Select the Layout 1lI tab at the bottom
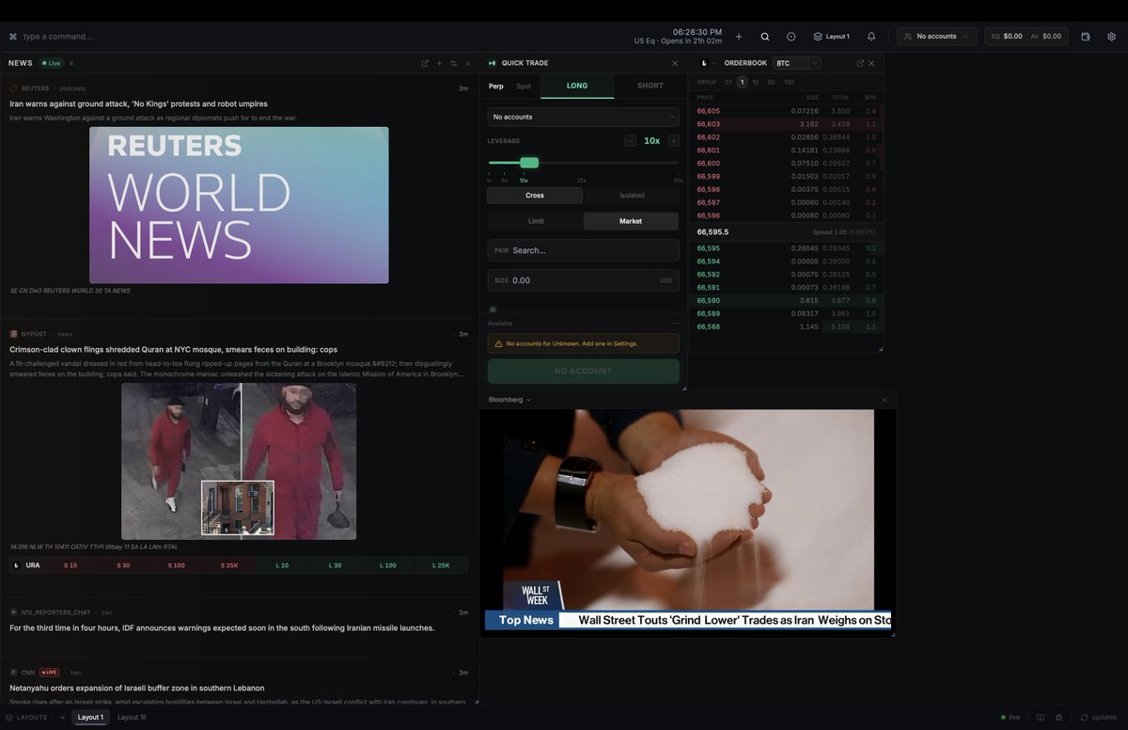 [x=133, y=717]
